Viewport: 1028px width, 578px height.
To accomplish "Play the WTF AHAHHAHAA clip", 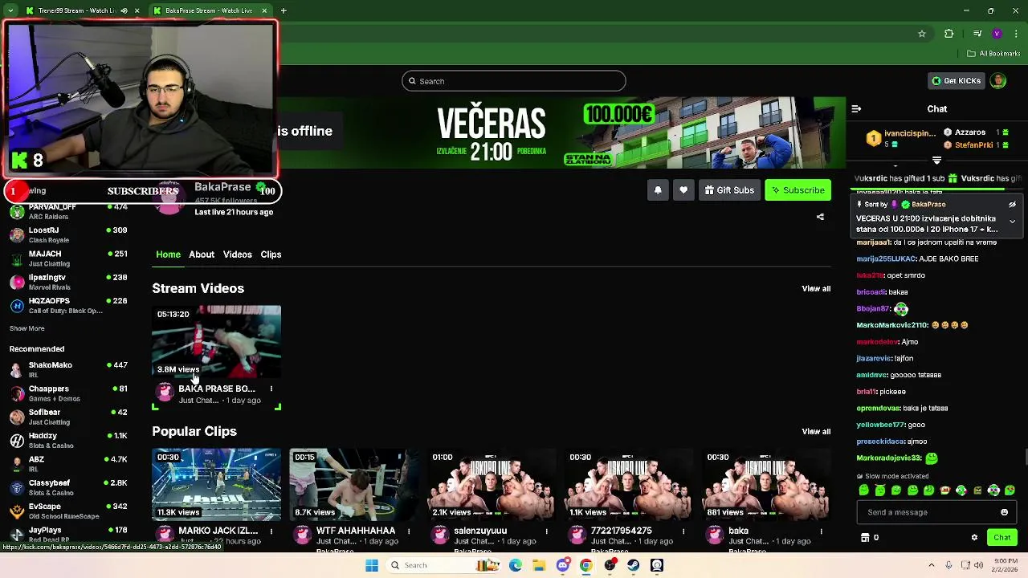I will [354, 484].
